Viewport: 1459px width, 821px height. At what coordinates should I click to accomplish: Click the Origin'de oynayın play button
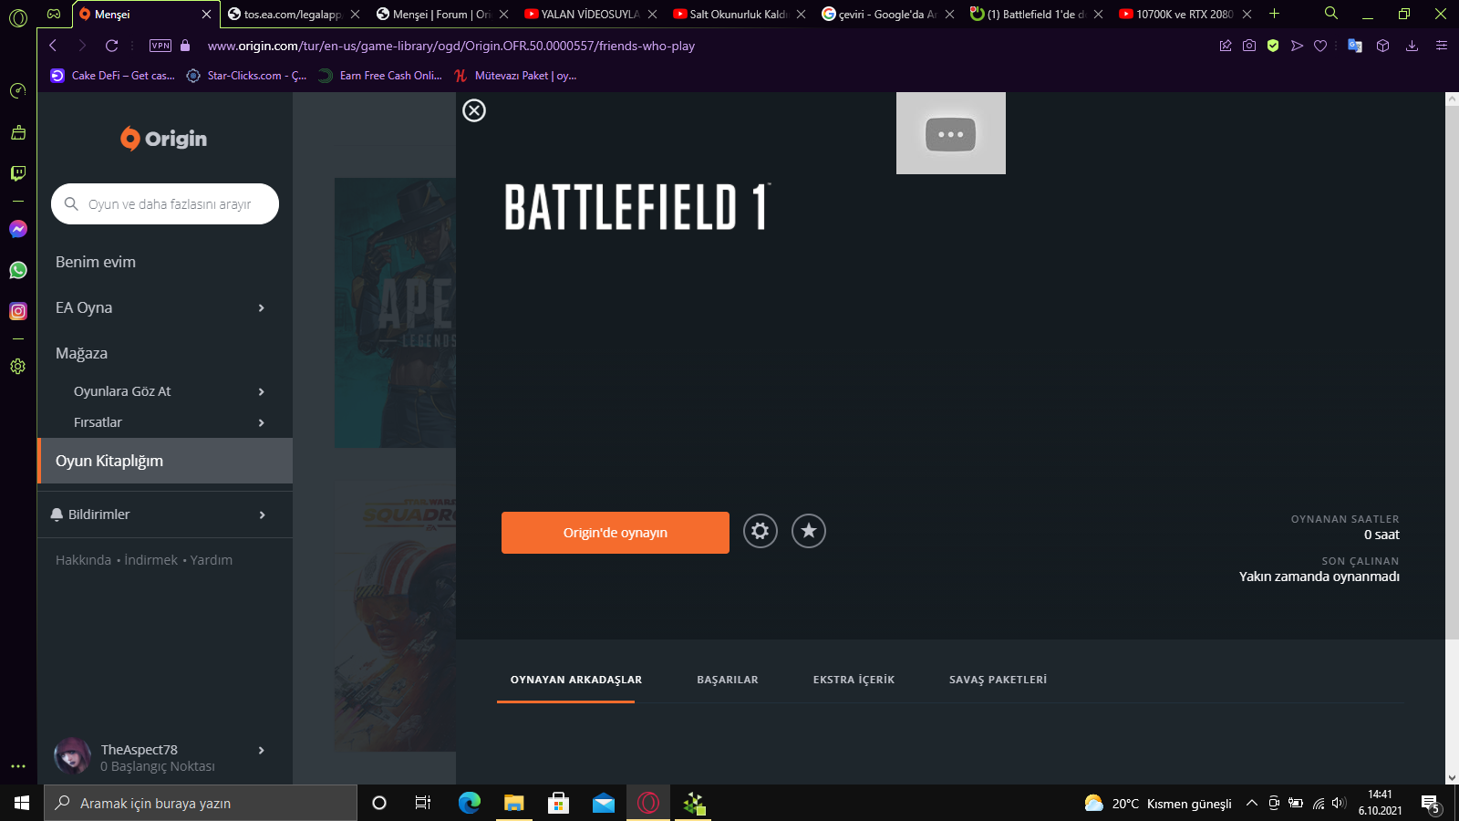(x=616, y=533)
